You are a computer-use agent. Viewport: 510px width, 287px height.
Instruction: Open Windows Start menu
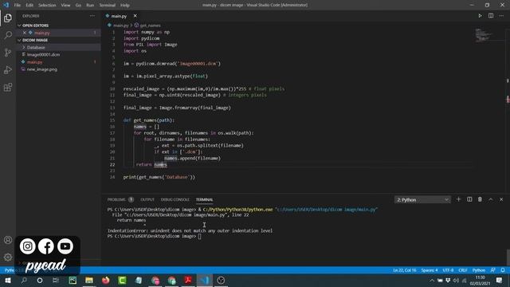(x=8, y=280)
